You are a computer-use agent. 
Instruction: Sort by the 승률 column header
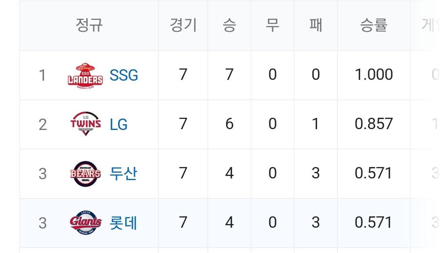point(374,25)
